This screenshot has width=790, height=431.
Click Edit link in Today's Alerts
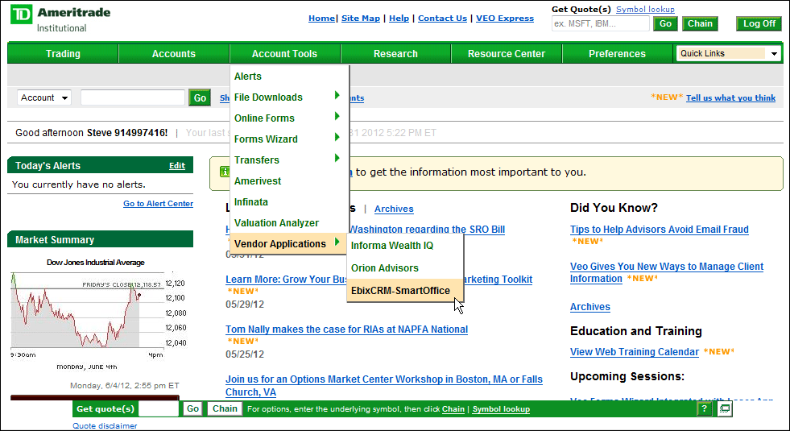point(177,165)
